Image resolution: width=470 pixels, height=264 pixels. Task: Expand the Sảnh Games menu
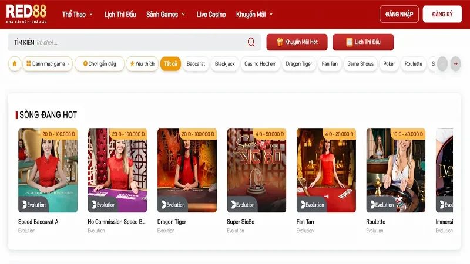click(x=166, y=14)
